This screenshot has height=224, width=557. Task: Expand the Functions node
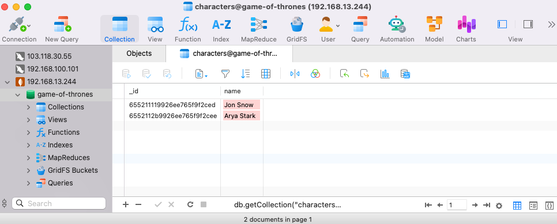click(x=28, y=132)
